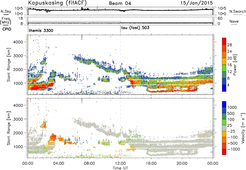246x170 pixels.
Task: Click the '10^5' tick beside N.Search
Action: pyautogui.click(x=222, y=9)
